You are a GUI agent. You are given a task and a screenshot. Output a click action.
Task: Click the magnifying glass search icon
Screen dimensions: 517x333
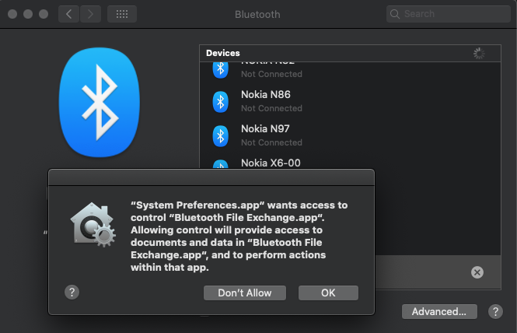click(395, 14)
